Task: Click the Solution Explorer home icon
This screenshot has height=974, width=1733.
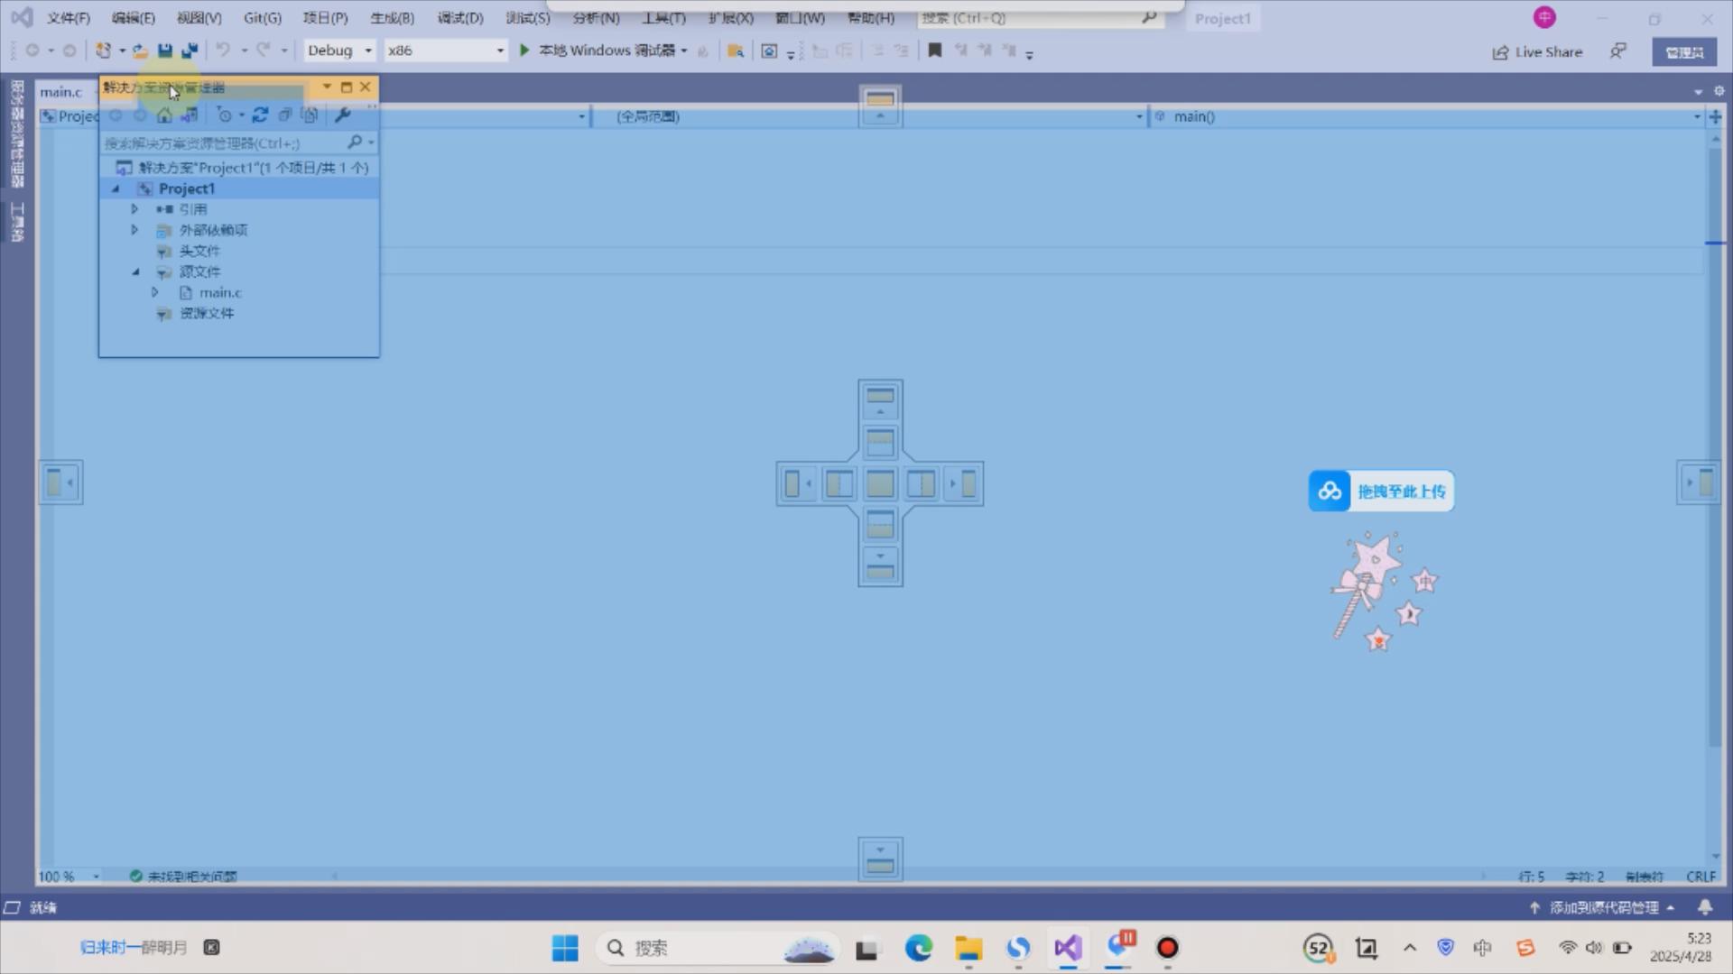Action: [164, 115]
